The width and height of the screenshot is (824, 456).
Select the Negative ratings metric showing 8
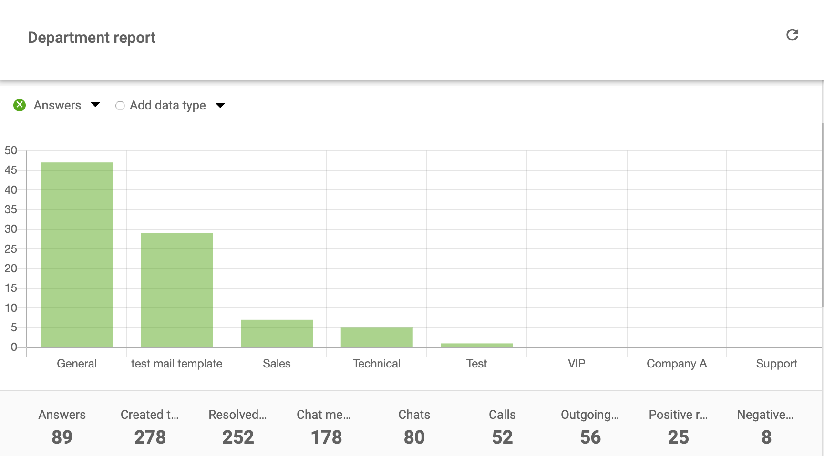[766, 427]
